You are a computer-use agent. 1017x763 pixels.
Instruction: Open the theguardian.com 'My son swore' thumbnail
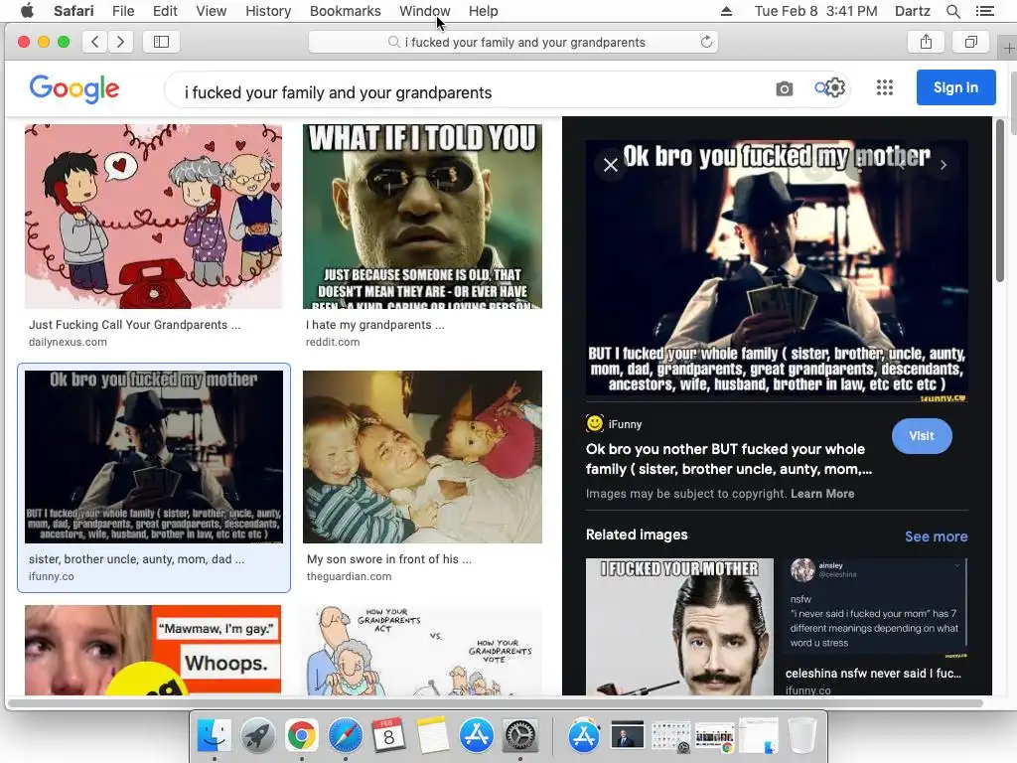coord(422,457)
